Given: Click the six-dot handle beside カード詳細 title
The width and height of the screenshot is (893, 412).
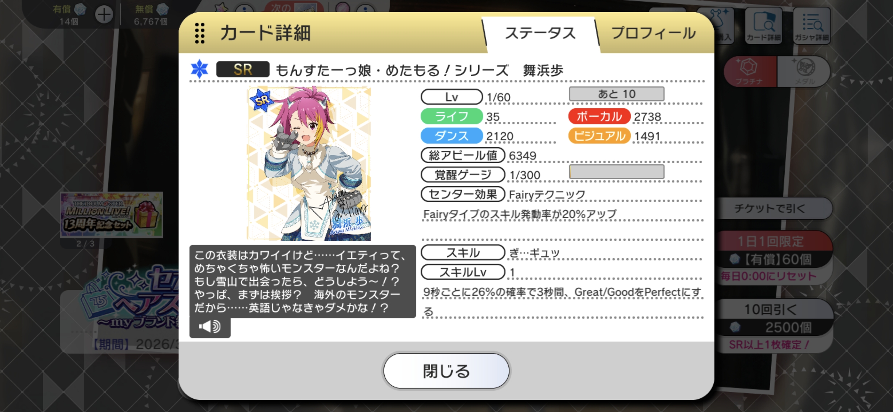Looking at the screenshot, I should pos(200,33).
